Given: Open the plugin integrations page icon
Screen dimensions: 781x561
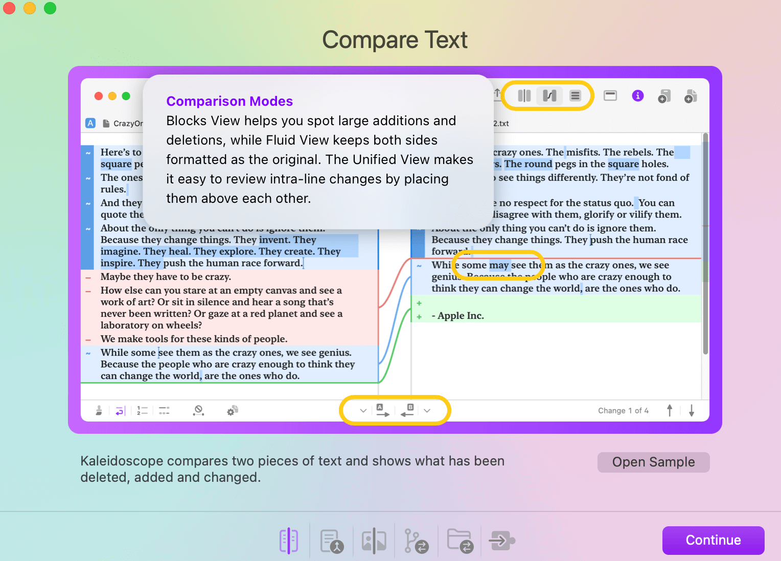Looking at the screenshot, I should [502, 541].
